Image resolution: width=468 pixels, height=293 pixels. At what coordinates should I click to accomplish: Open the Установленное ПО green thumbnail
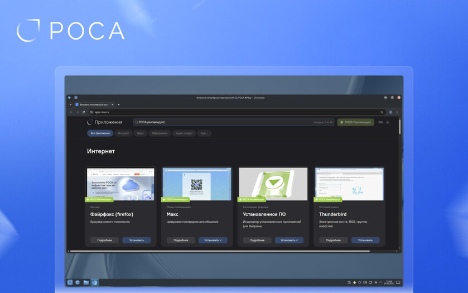point(273,184)
